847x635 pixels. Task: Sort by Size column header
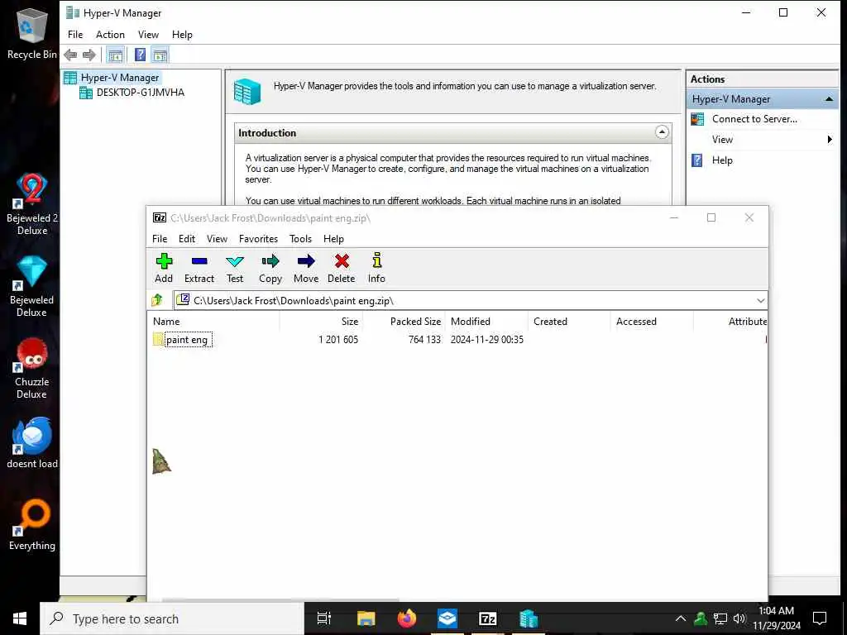321,322
